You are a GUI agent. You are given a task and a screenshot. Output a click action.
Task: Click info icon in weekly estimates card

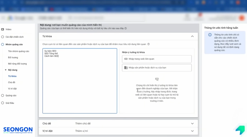pyautogui.click(x=210, y=35)
